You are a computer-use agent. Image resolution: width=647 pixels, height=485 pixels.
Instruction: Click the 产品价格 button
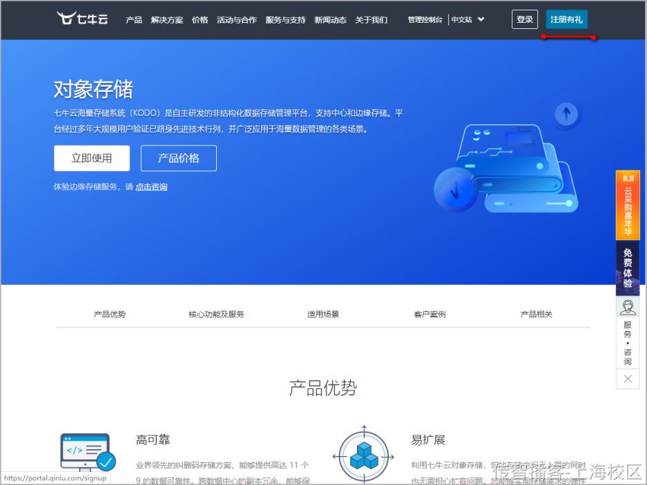(x=179, y=158)
